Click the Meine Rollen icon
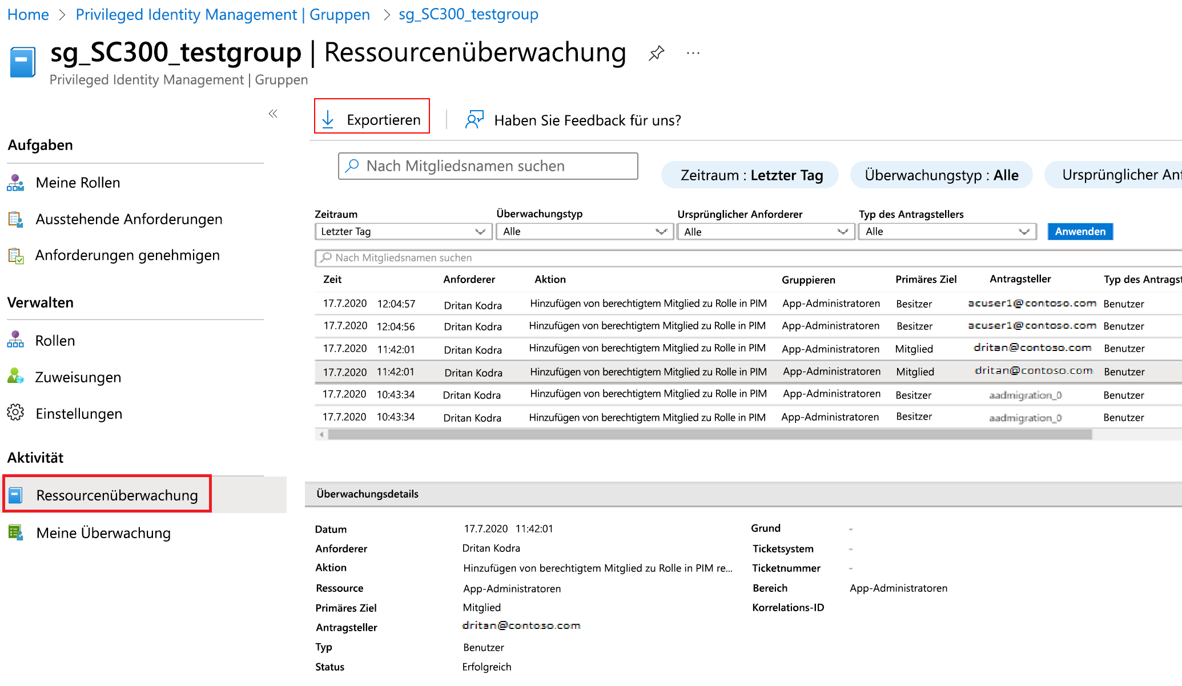Screen dimensions: 1182x686 pos(15,183)
